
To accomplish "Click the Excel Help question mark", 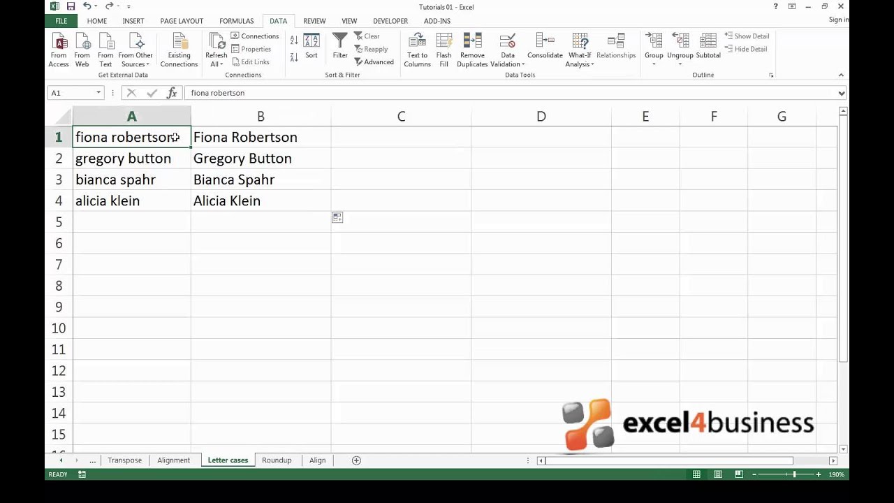I will click(775, 6).
